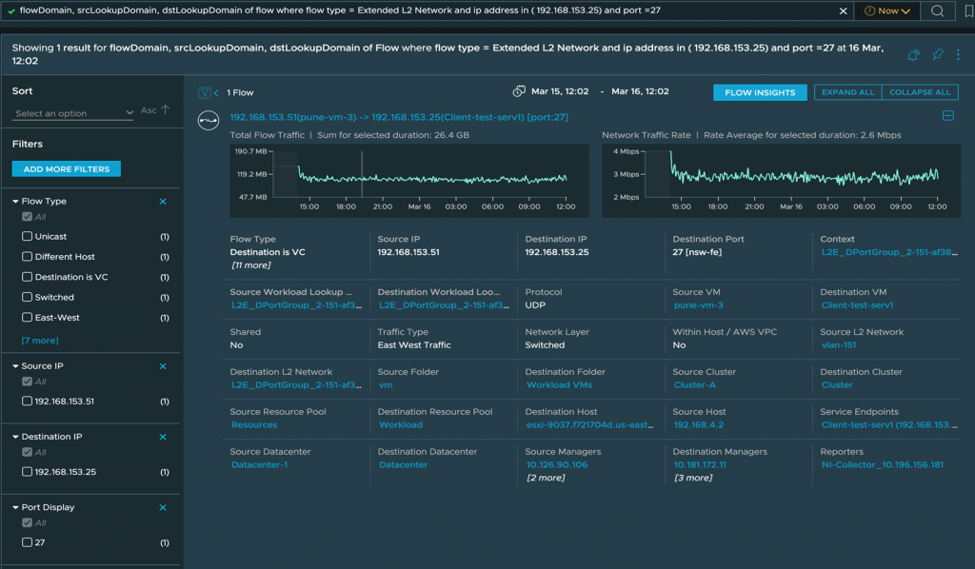Open the Sort 'Select an option' dropdown
Viewport: 975px width, 569px height.
(x=74, y=113)
